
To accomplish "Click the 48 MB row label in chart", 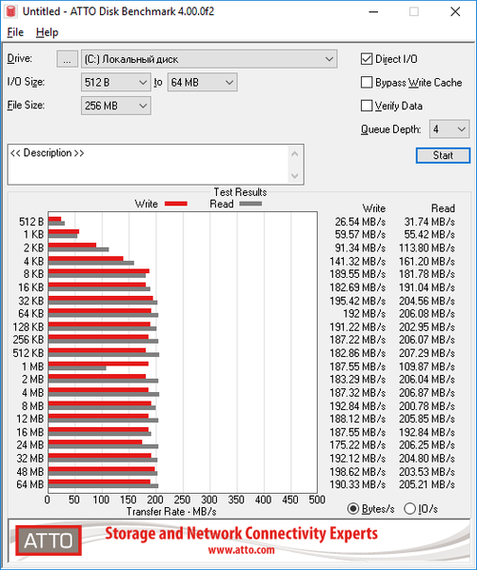I will (30, 472).
